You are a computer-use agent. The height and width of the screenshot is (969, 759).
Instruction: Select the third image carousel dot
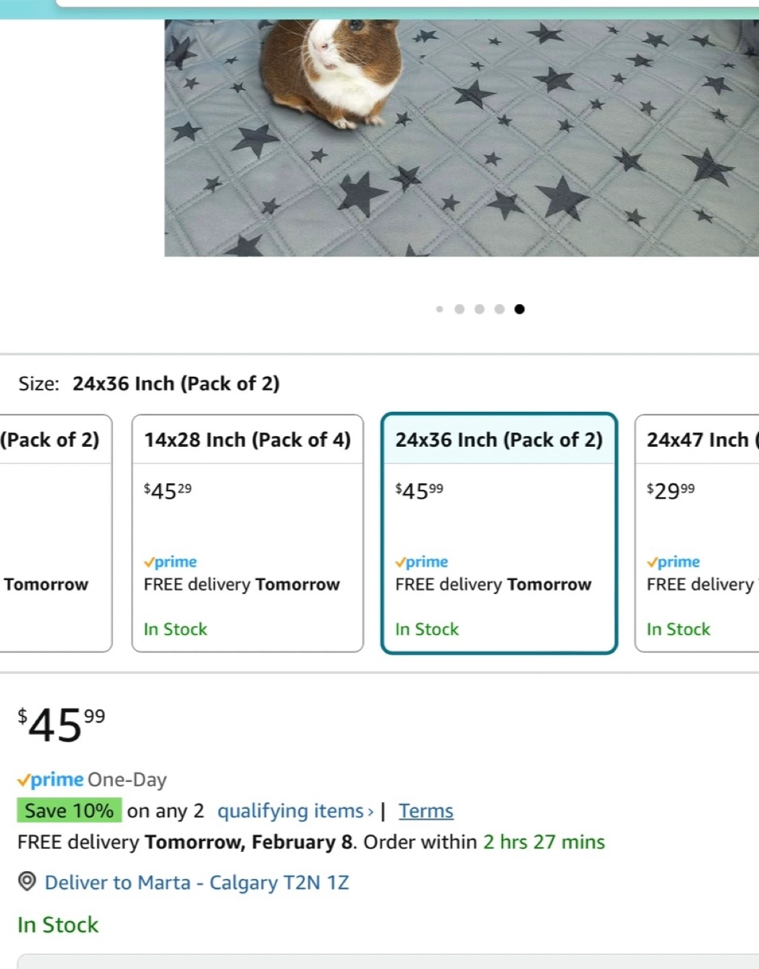point(479,310)
